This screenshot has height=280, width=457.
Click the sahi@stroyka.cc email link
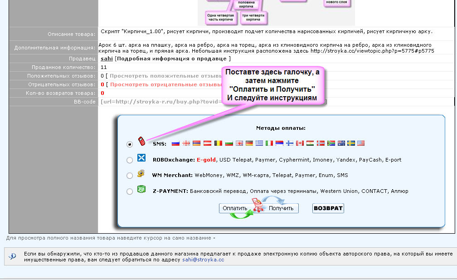tap(203, 260)
